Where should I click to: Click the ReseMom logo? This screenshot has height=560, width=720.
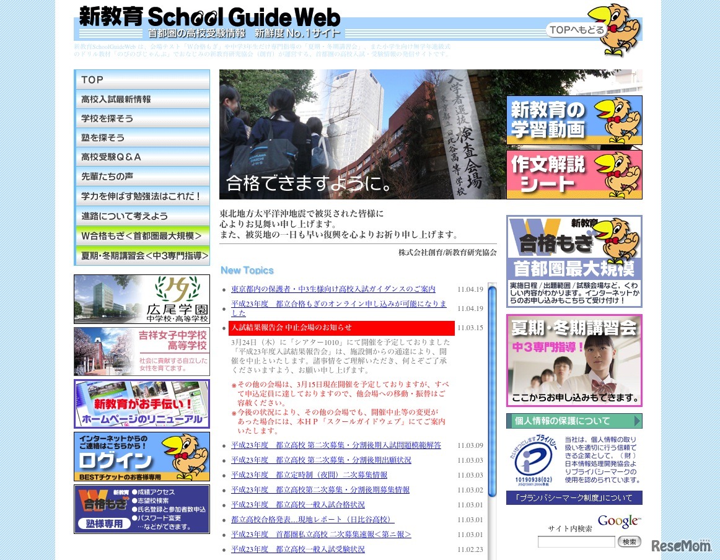[x=682, y=545]
